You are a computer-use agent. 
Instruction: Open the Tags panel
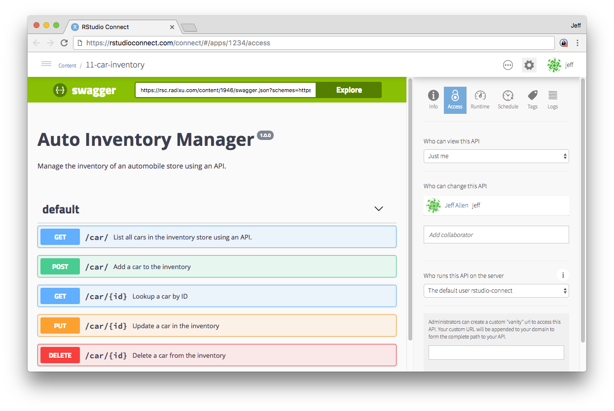click(532, 100)
